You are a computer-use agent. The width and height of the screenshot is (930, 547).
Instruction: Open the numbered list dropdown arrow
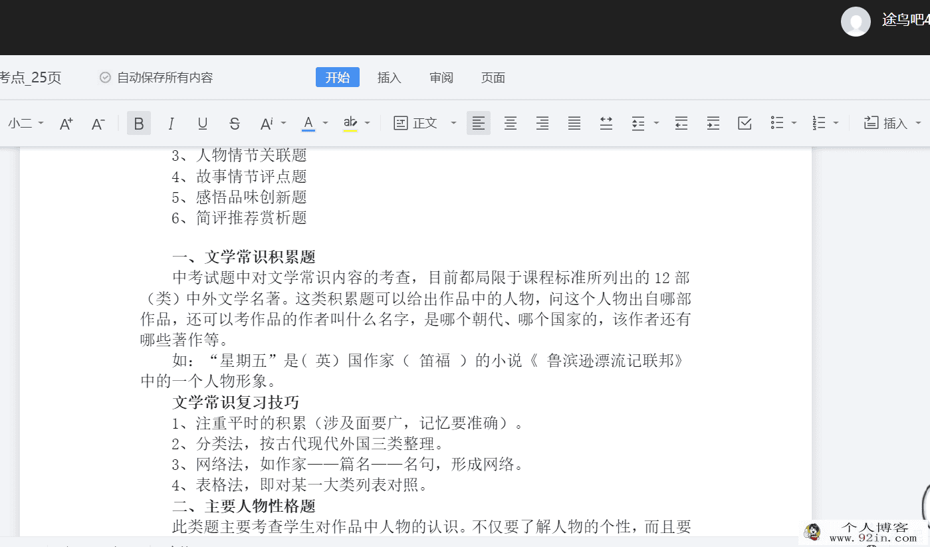pos(836,123)
